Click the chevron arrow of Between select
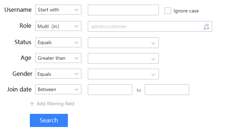Viewport: 225px width, 132px height. [76, 90]
